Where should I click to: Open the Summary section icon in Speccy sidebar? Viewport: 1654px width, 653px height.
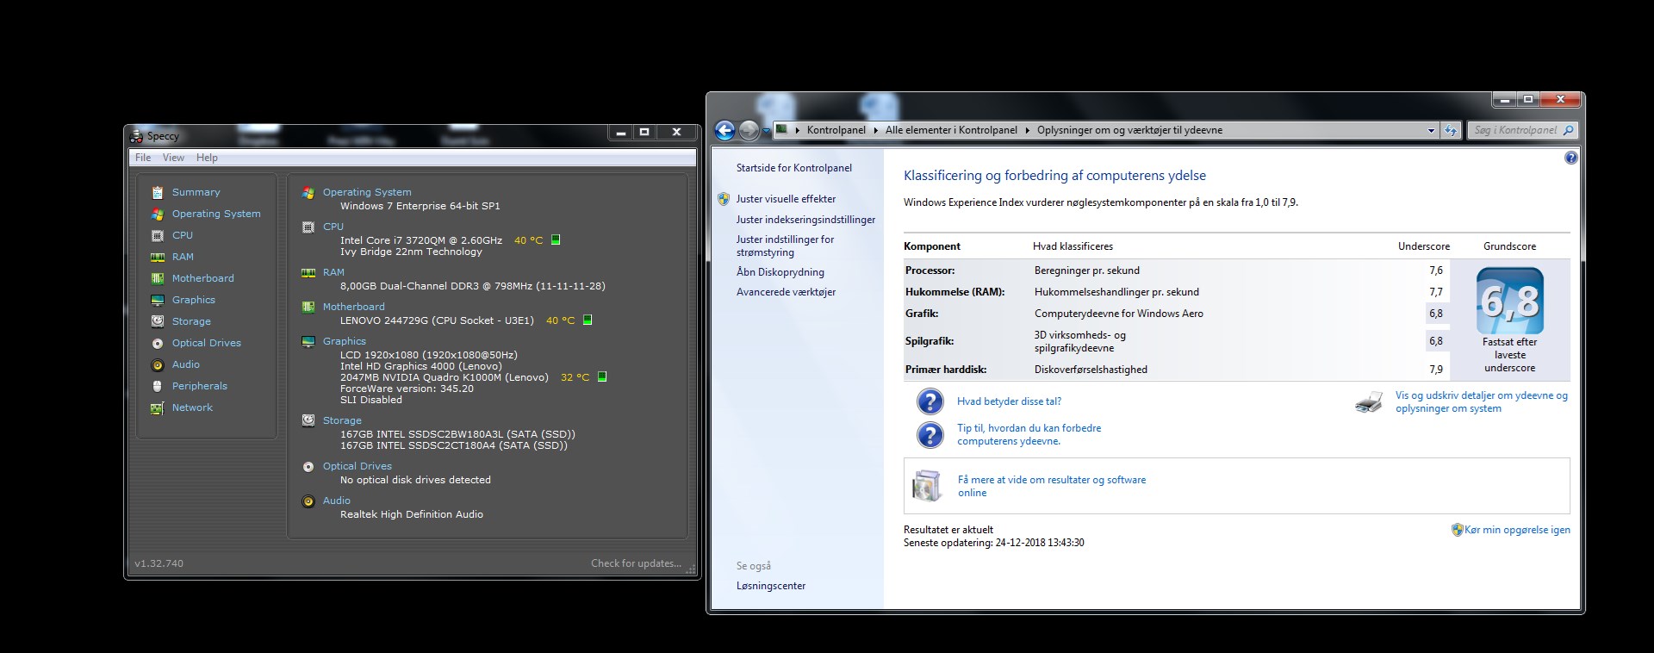pos(158,192)
